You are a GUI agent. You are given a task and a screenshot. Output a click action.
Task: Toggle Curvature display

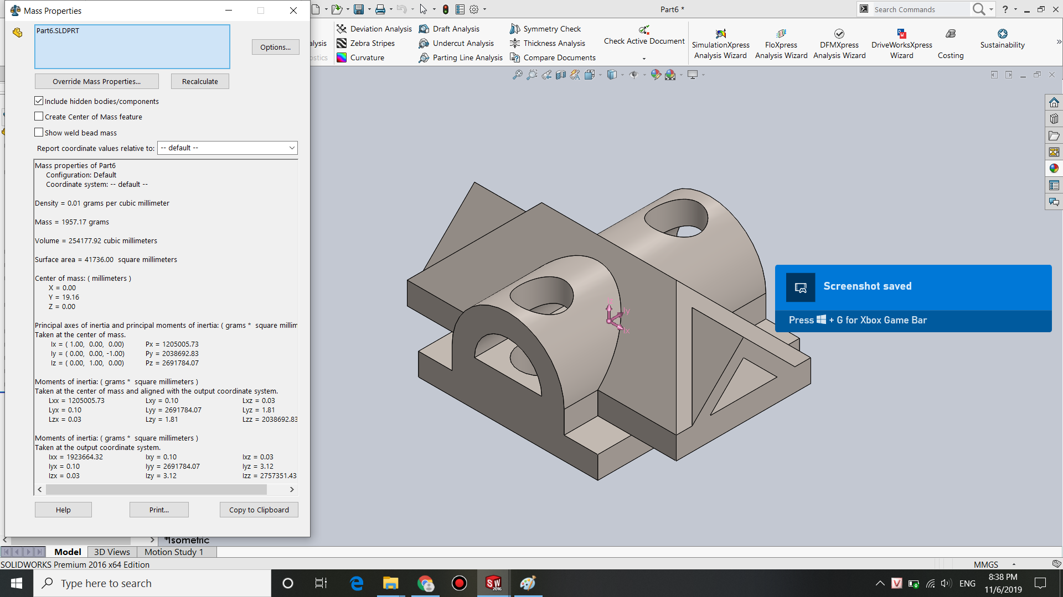click(x=360, y=57)
